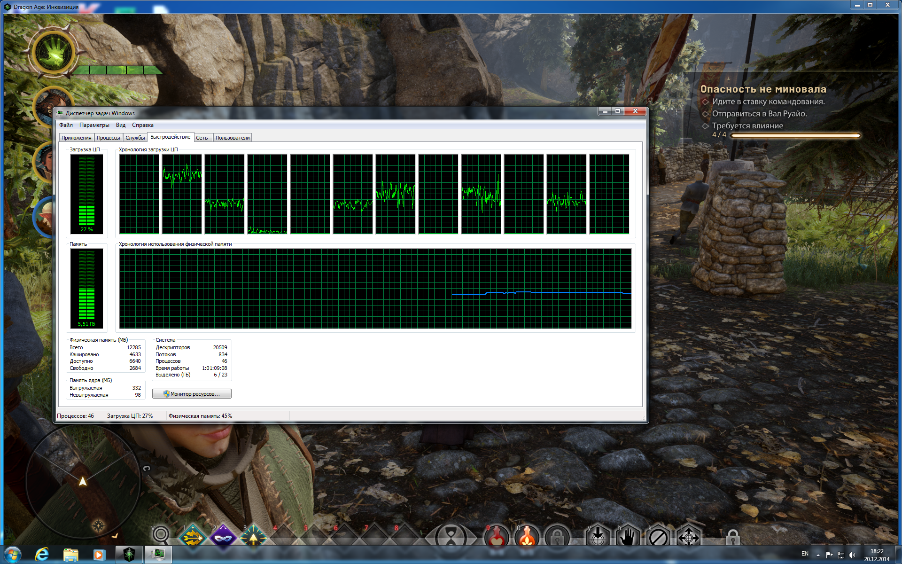The image size is (902, 564).
Task: Toggle the hourglass tactical pause eye
Action: [451, 537]
